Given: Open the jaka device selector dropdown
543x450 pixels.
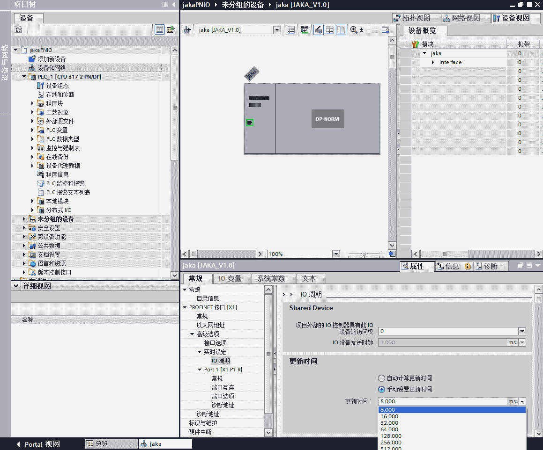Looking at the screenshot, I should coord(277,30).
